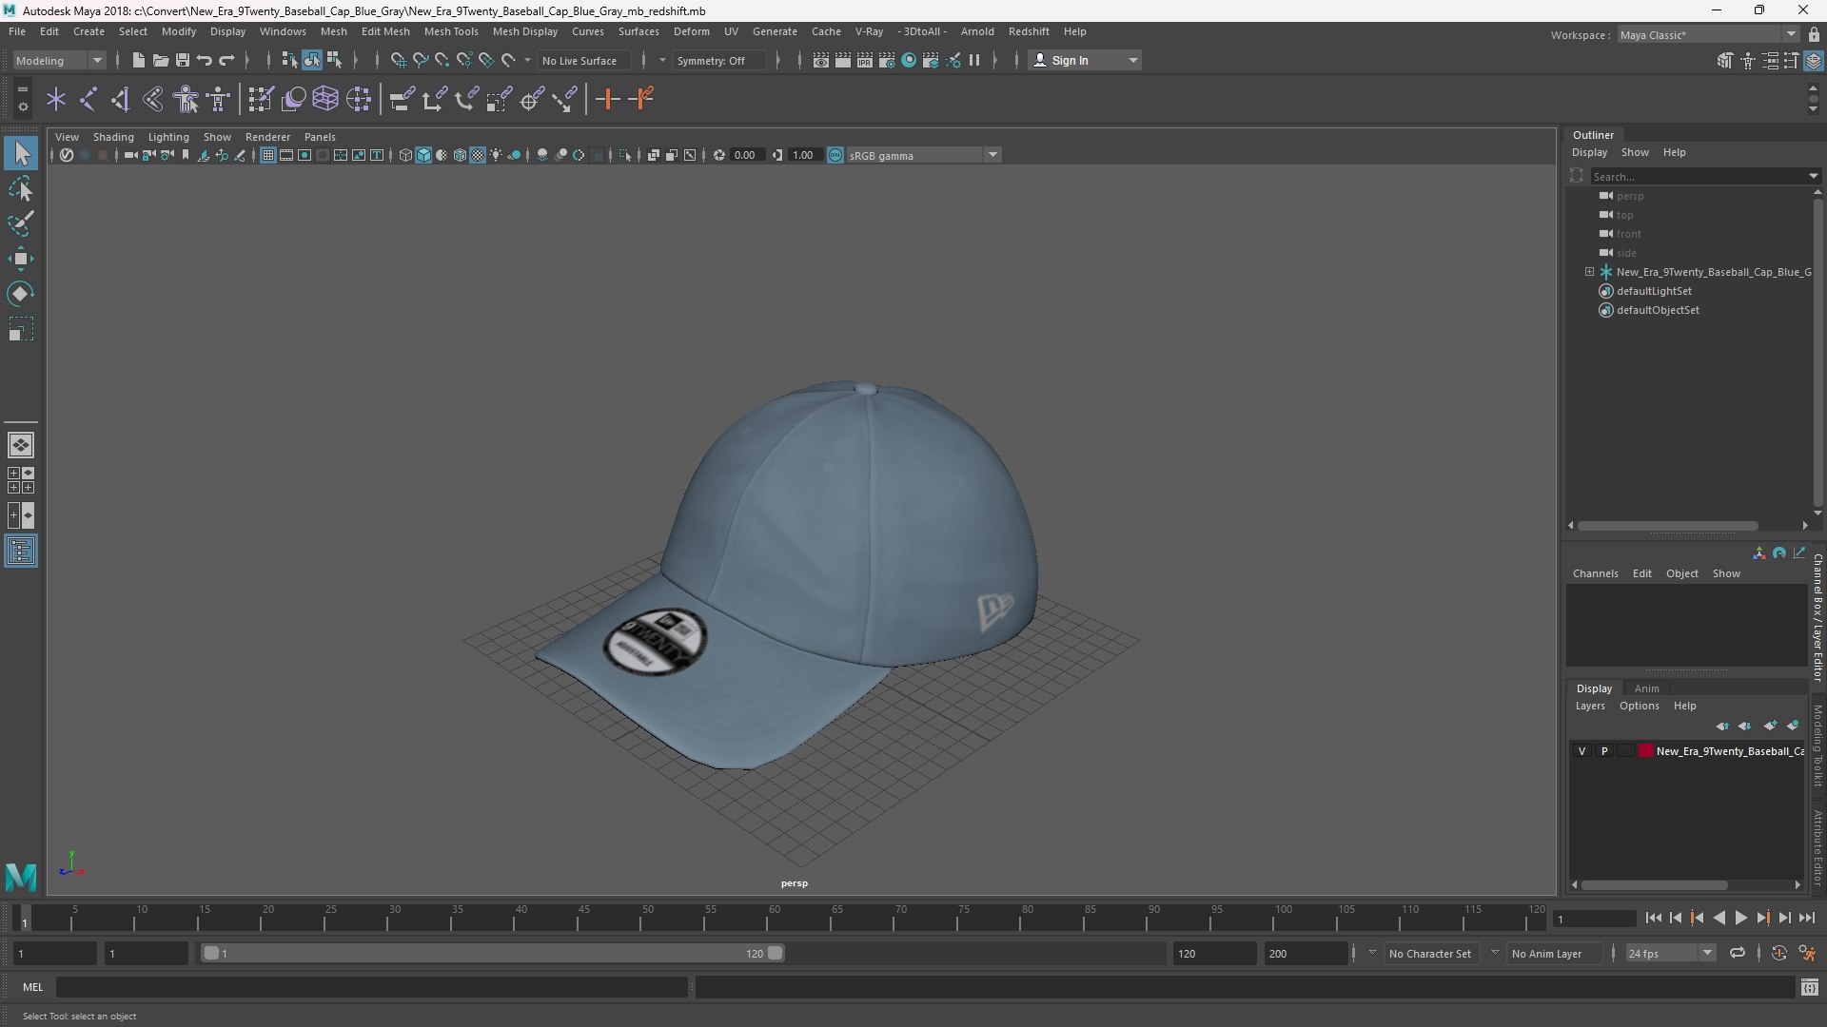Image resolution: width=1827 pixels, height=1027 pixels.
Task: Open the sRGB gamma dropdown
Action: pyautogui.click(x=923, y=155)
